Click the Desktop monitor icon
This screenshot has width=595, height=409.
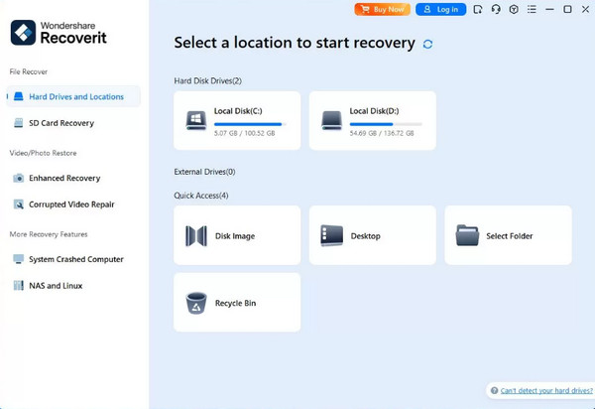(331, 235)
